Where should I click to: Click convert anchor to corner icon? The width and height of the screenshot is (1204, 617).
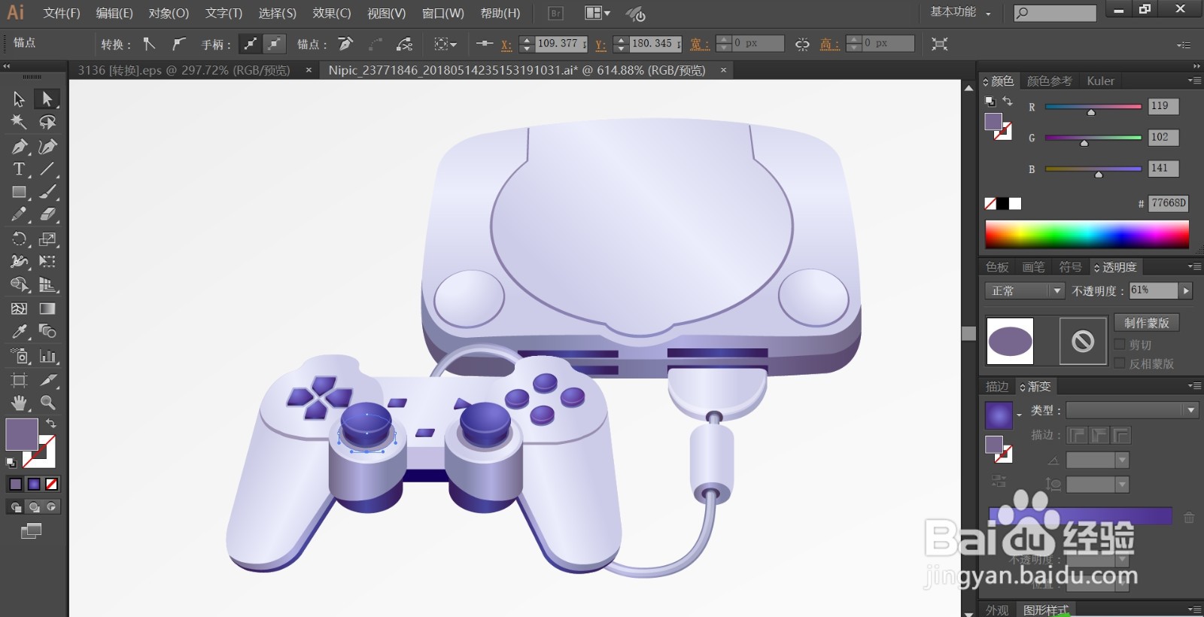point(149,44)
